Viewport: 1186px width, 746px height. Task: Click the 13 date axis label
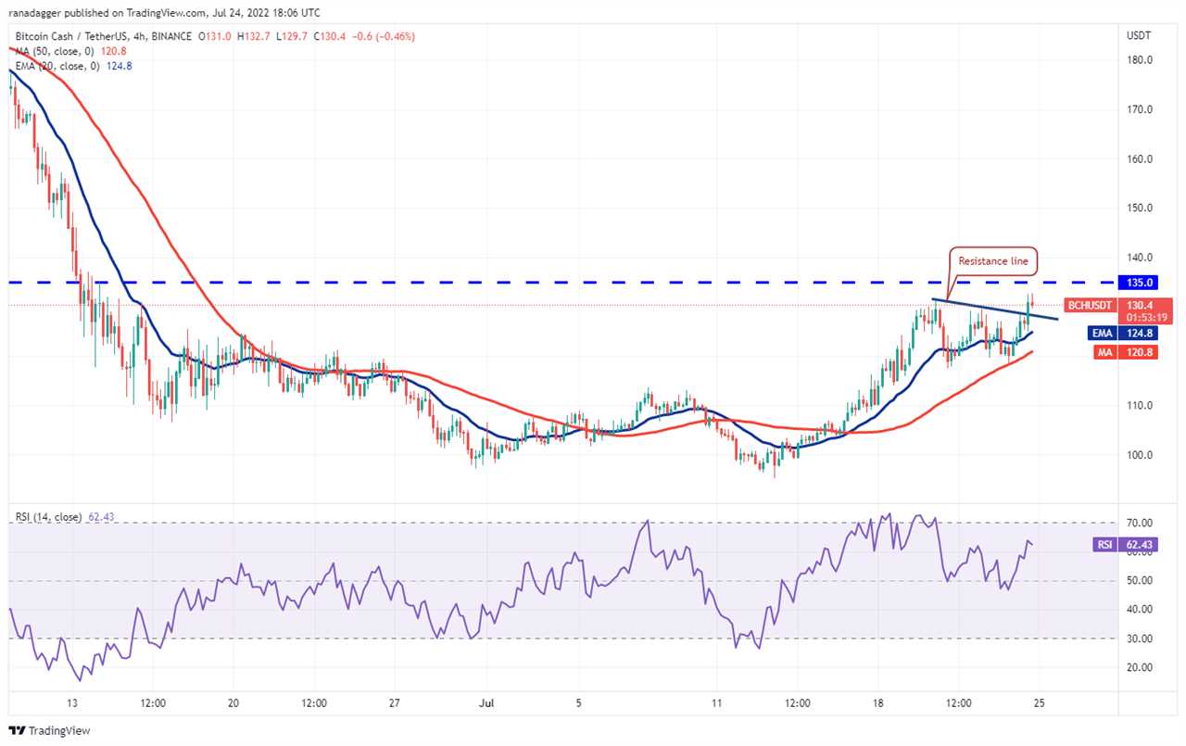[x=71, y=704]
